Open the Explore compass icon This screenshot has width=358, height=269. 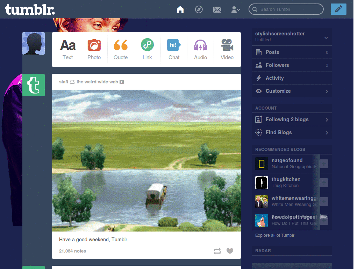(199, 9)
